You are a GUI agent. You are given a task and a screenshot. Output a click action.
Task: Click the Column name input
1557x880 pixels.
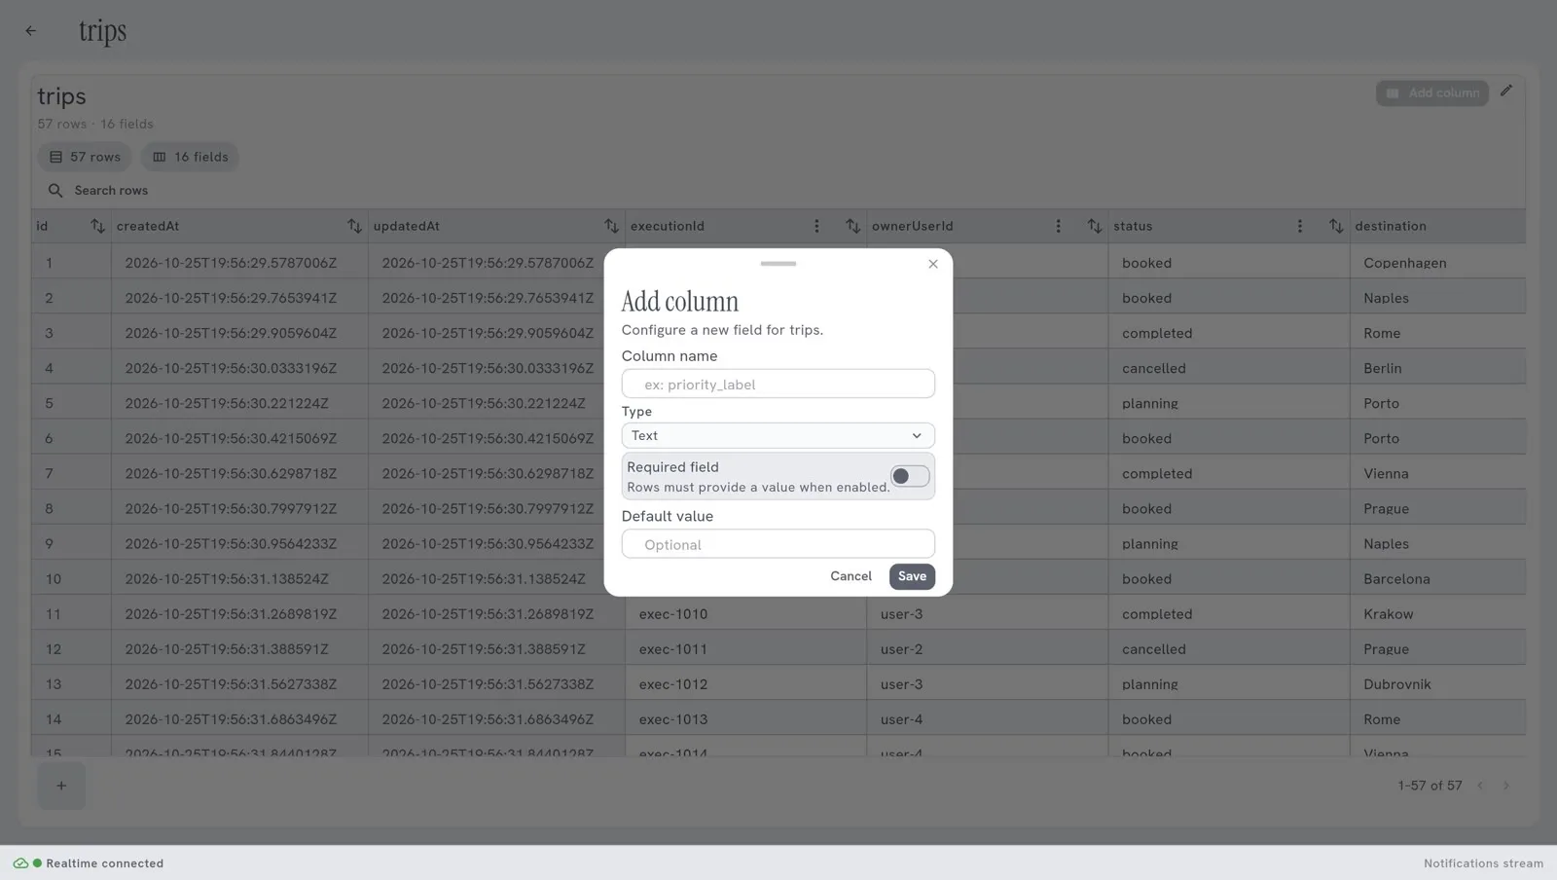click(778, 384)
